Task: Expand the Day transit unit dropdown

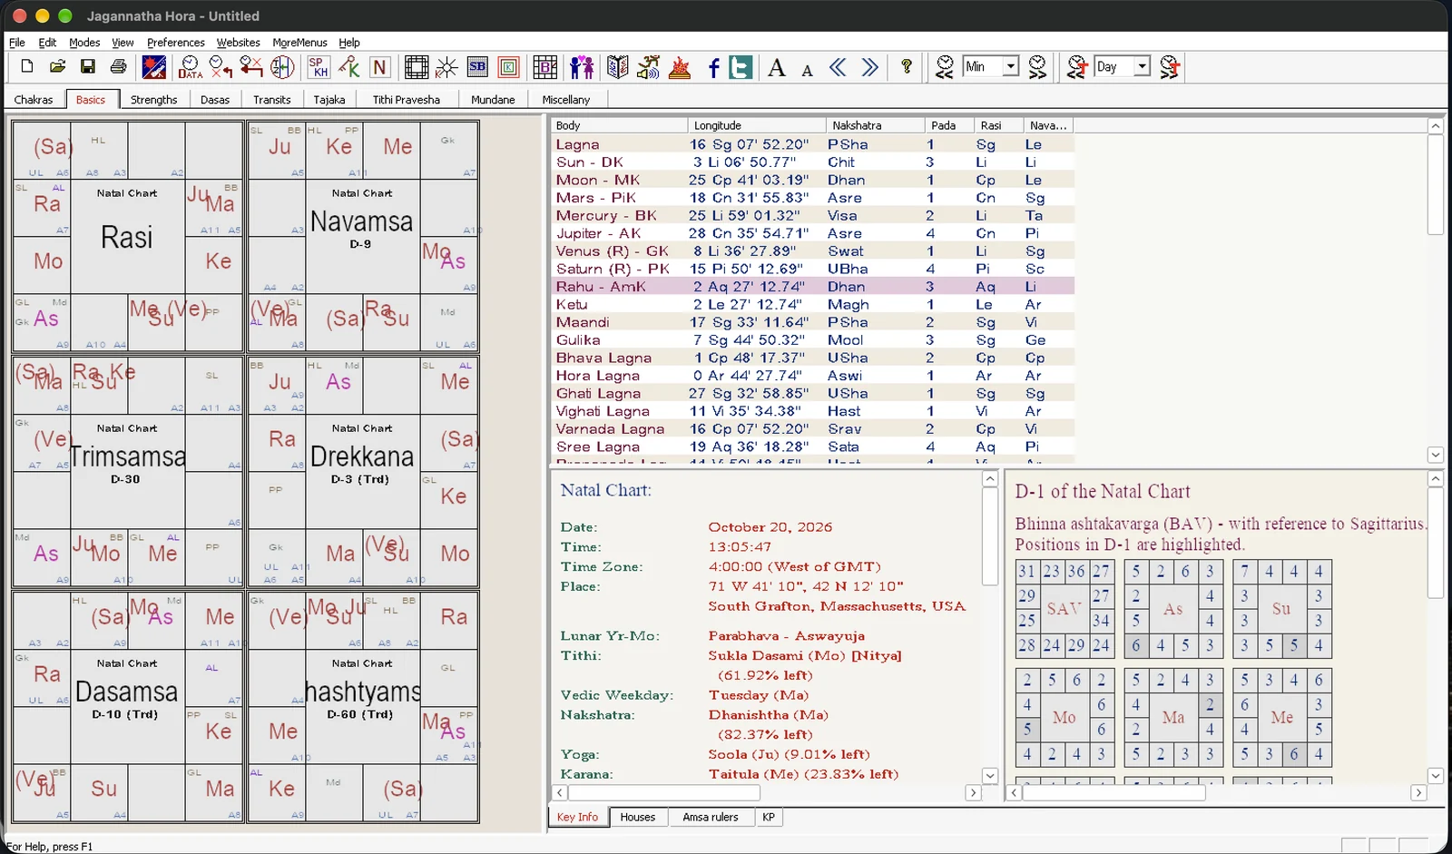Action: (x=1142, y=66)
